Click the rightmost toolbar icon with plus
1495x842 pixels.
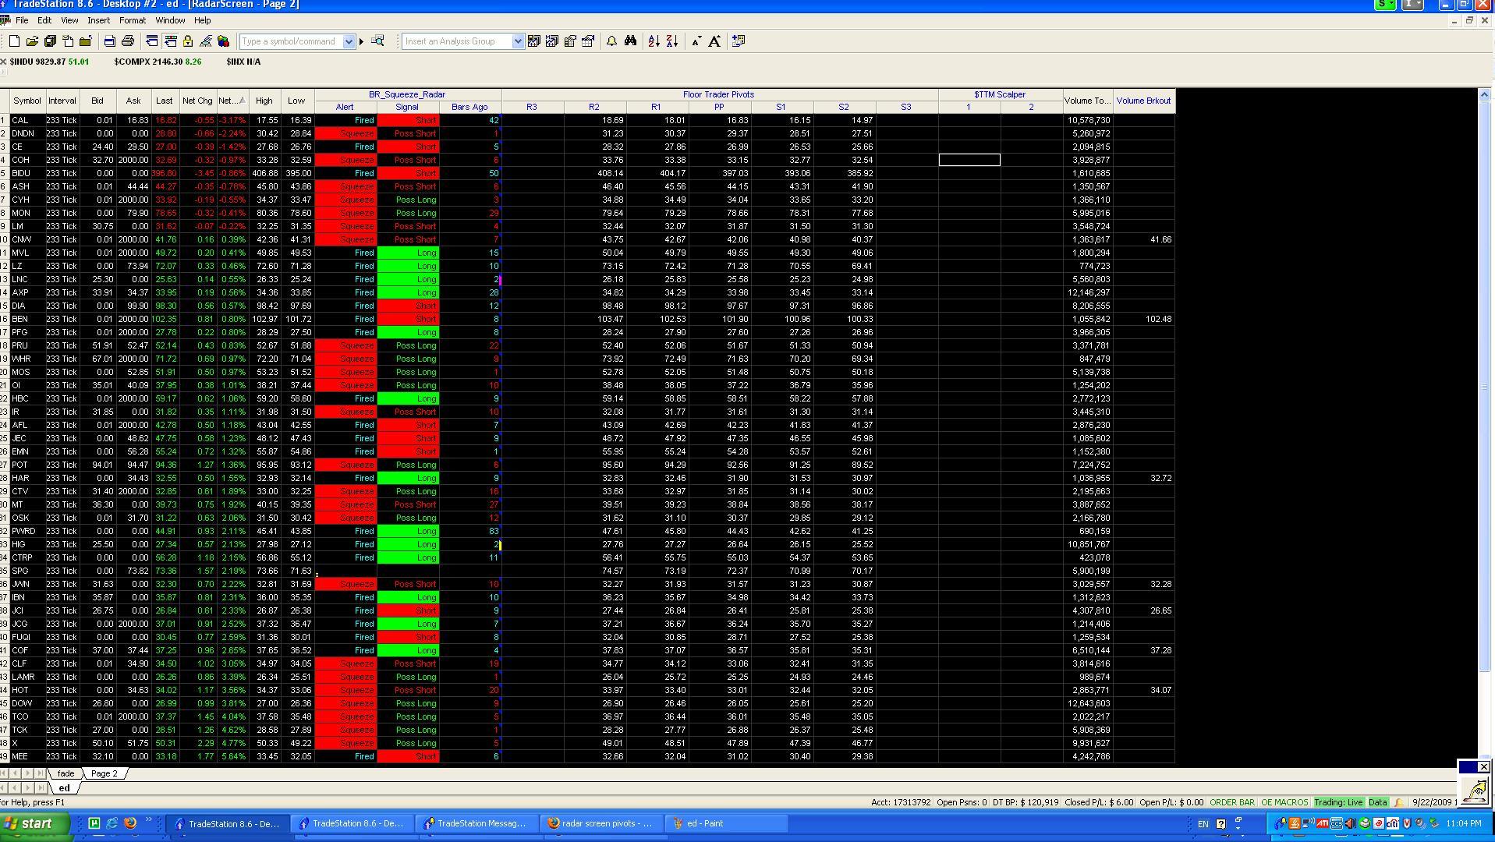pyautogui.click(x=739, y=41)
